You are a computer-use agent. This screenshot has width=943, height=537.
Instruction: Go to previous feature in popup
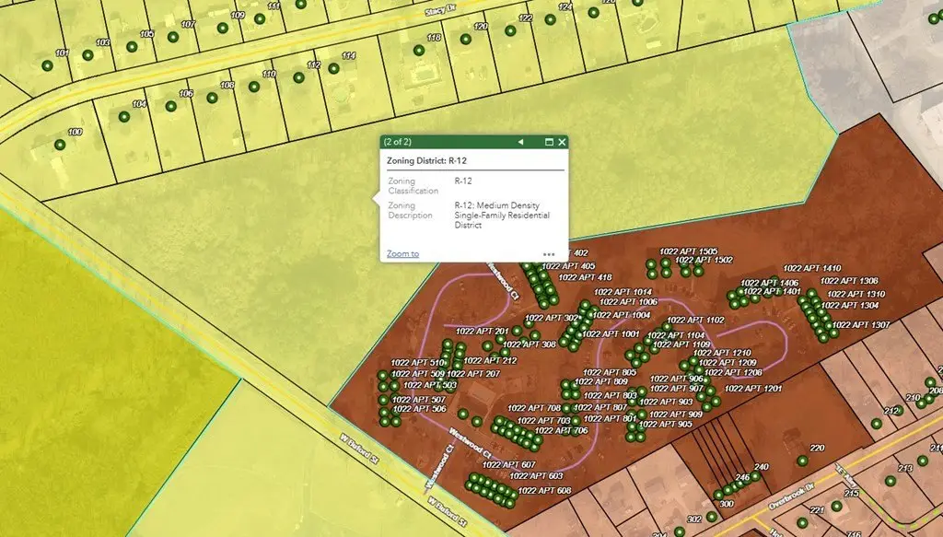pos(520,143)
